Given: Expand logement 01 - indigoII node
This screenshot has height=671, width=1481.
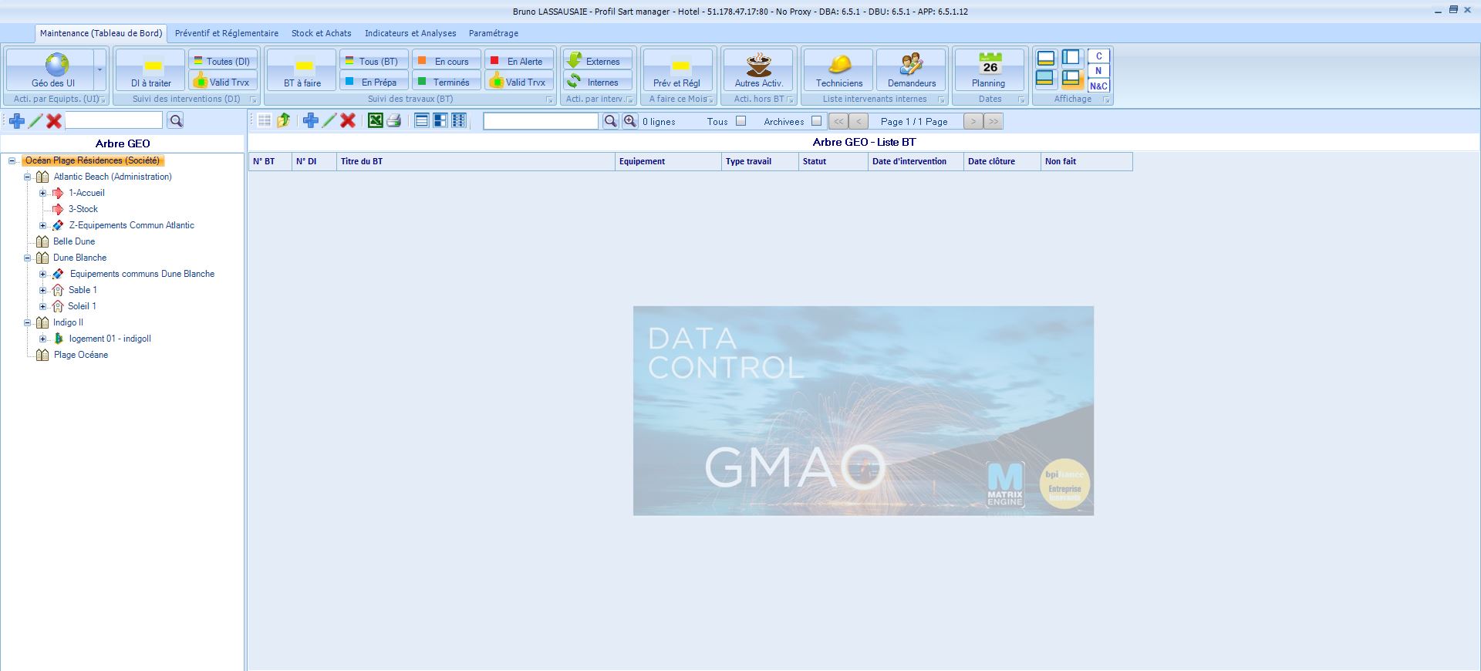Looking at the screenshot, I should point(43,339).
